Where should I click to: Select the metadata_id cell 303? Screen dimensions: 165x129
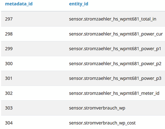coord(9,108)
